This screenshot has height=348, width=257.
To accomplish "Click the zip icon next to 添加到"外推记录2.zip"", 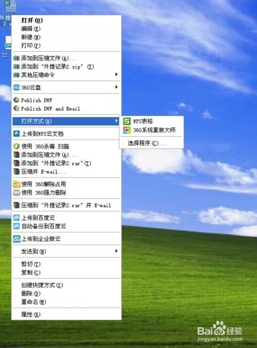I will tap(16, 67).
